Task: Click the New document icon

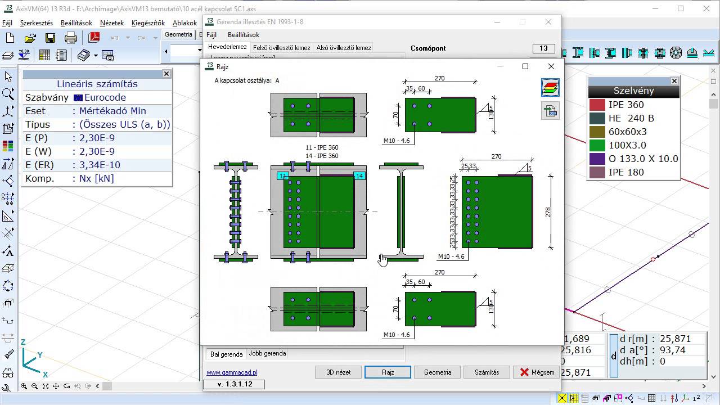Action: (10, 38)
